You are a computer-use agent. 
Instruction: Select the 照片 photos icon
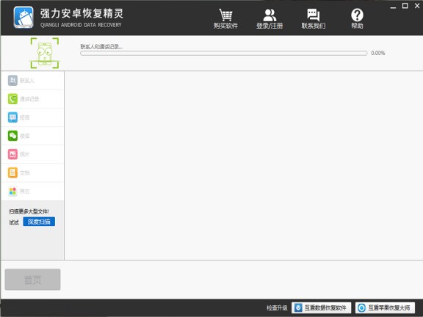pos(12,154)
